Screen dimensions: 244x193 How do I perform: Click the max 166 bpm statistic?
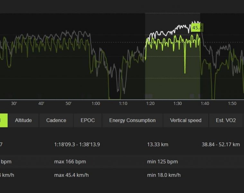point(70,161)
